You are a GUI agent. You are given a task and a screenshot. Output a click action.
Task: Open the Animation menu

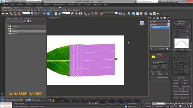click(x=29, y=5)
